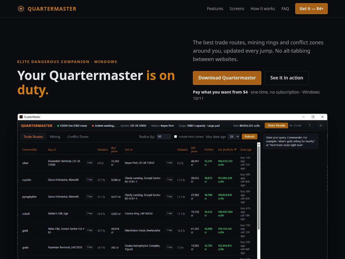Click Best: 89,954,325 cr/hr readout

click(246, 126)
